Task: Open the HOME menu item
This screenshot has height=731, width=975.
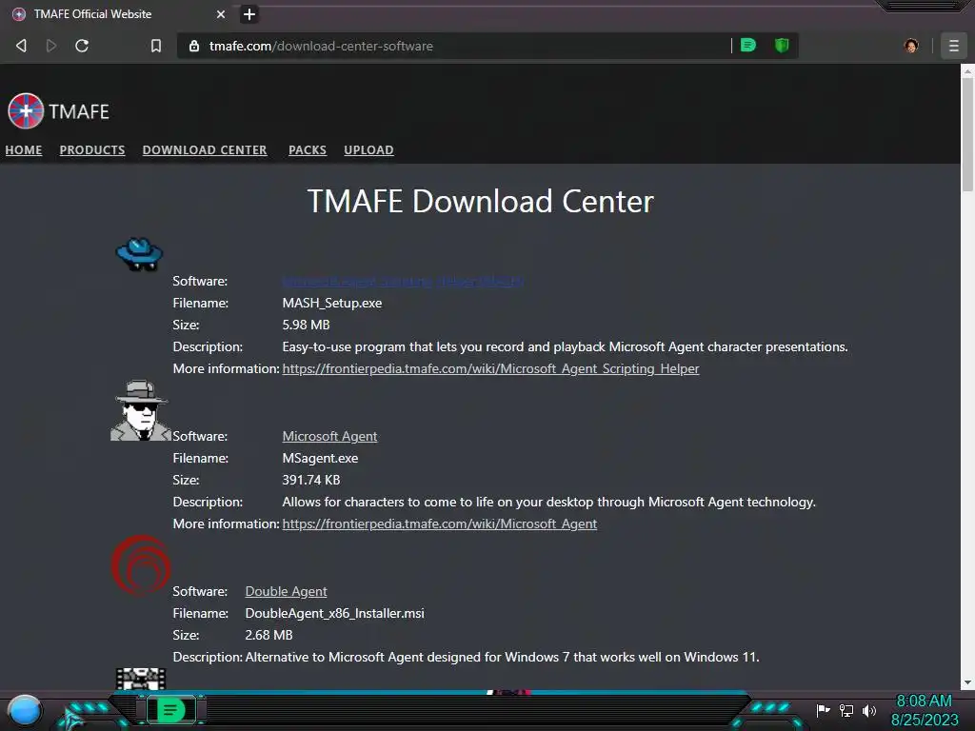Action: tap(24, 149)
